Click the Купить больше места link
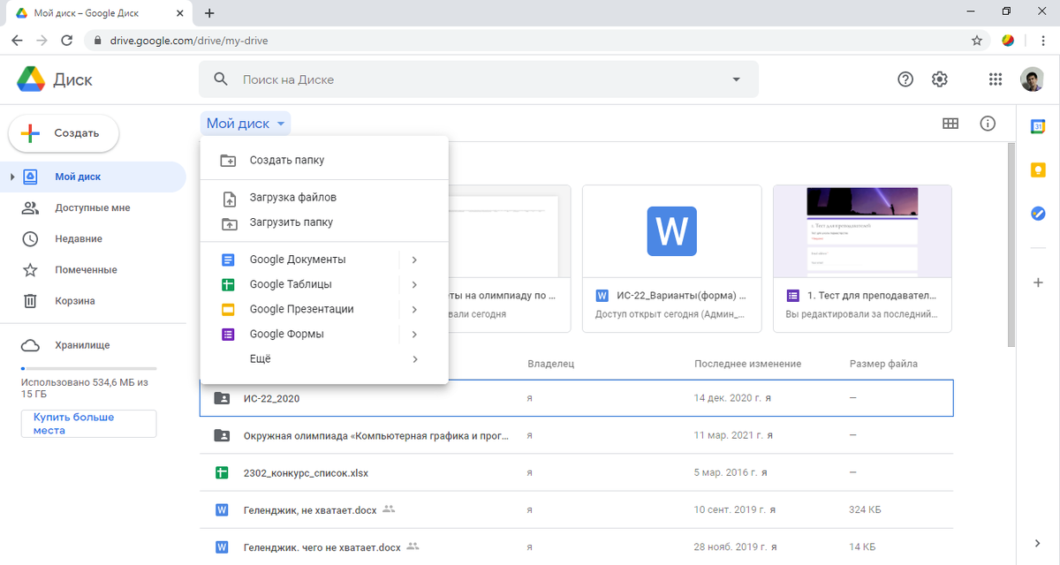 (88, 423)
